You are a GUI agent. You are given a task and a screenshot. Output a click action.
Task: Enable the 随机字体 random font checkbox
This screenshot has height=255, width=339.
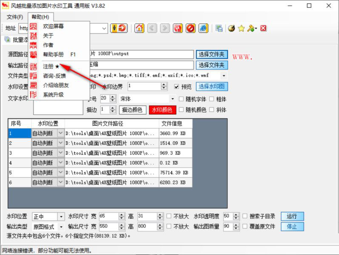[181, 99]
